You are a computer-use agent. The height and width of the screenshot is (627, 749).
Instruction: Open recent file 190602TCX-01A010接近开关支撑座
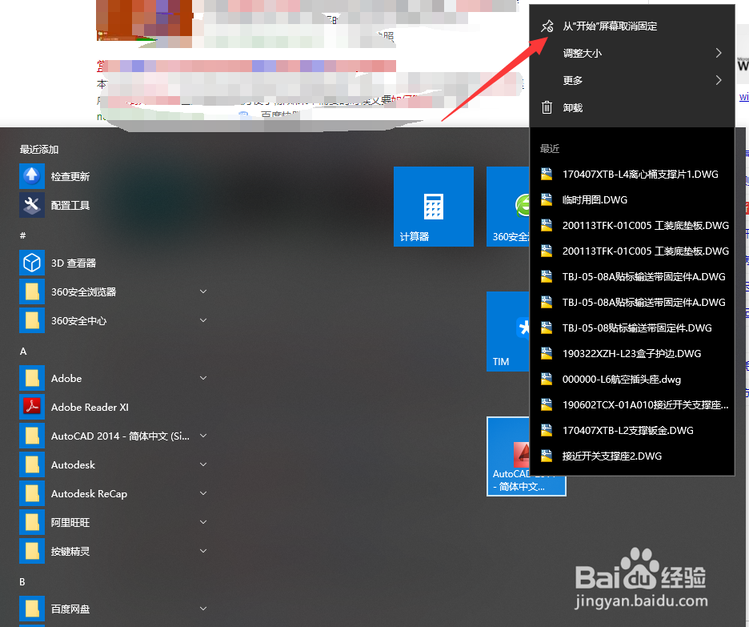[632, 404]
